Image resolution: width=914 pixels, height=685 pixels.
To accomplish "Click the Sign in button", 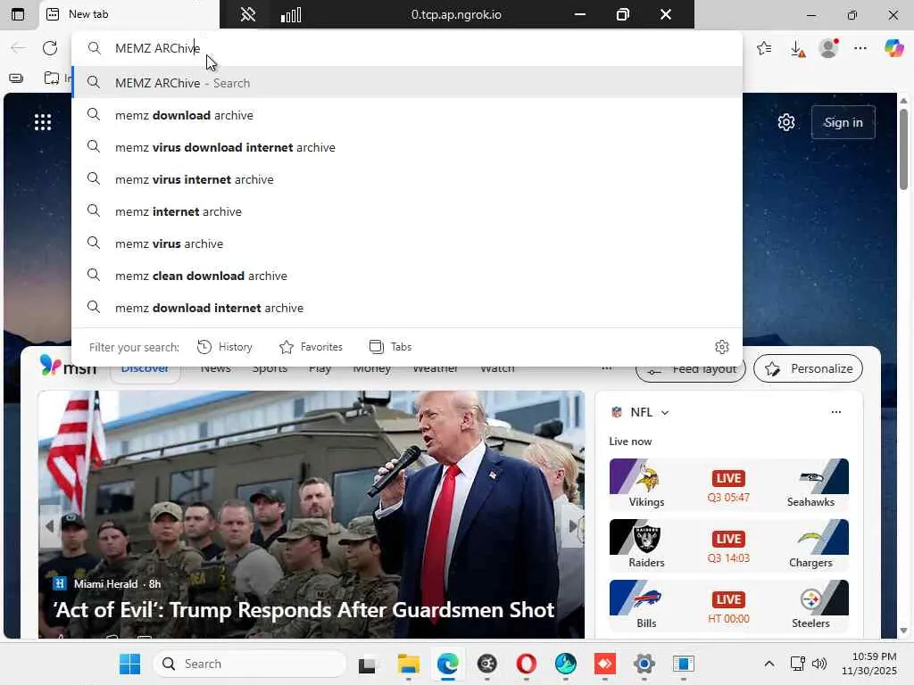I will pyautogui.click(x=843, y=122).
